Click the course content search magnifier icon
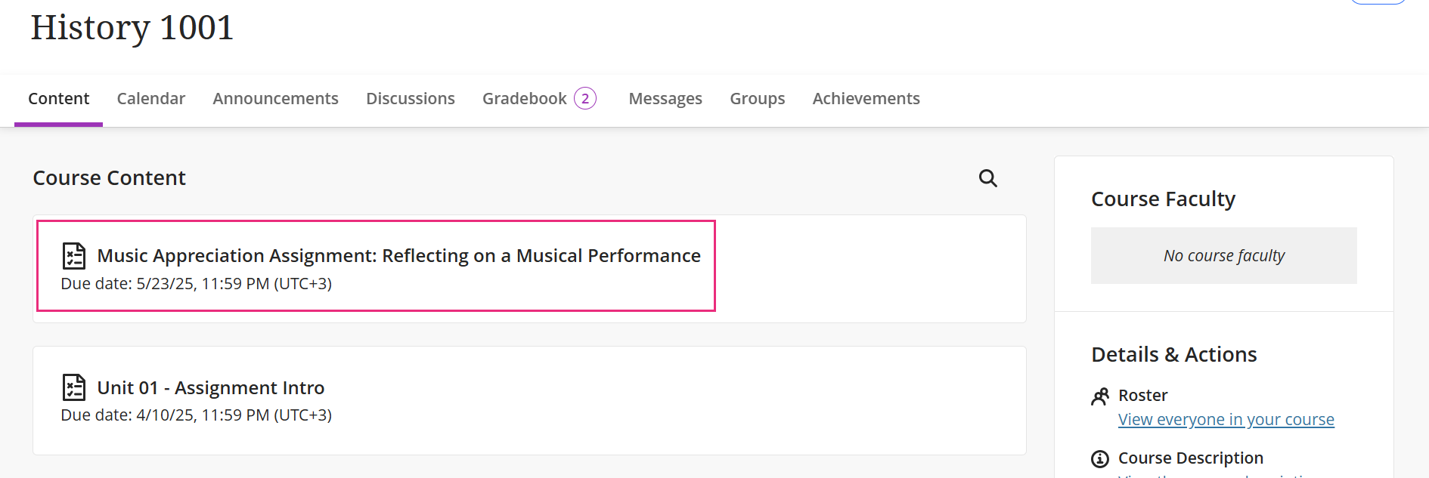Viewport: 1429px width, 478px height. pos(987,178)
